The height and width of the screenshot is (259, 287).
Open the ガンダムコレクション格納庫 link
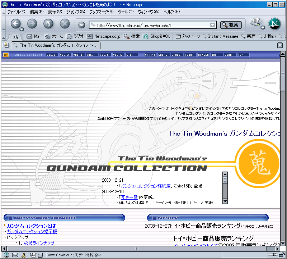[x=146, y=186]
